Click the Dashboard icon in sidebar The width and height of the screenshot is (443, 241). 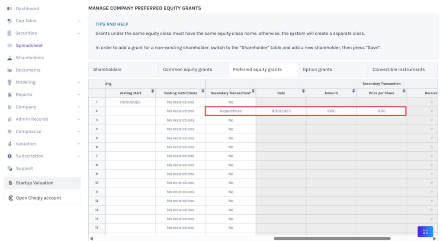10,9
